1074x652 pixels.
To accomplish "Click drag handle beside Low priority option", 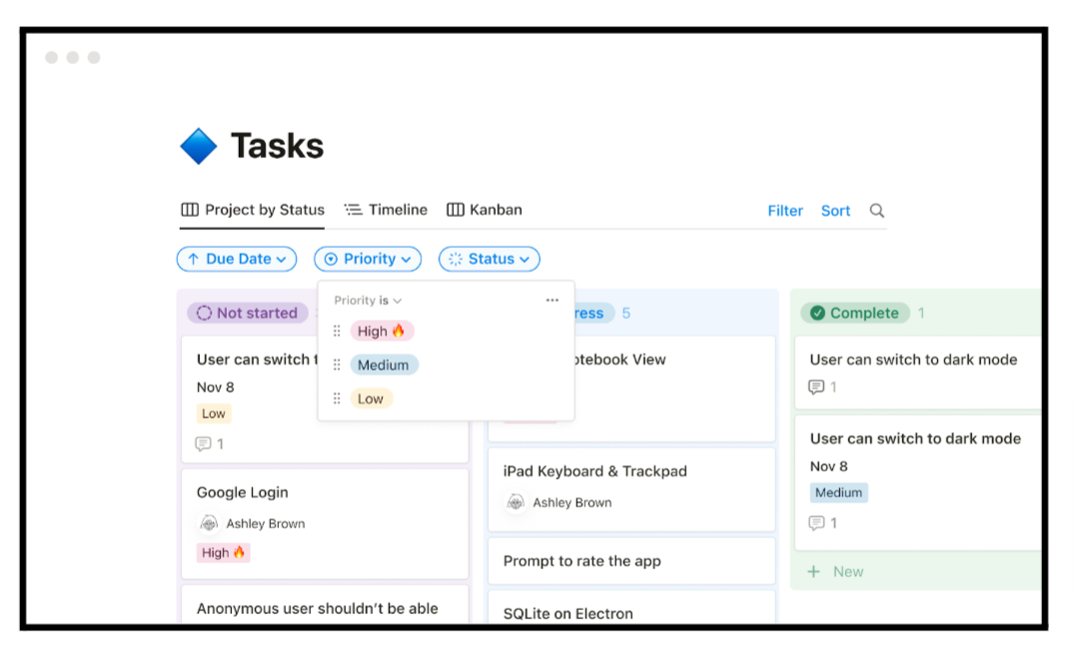I will [x=337, y=398].
